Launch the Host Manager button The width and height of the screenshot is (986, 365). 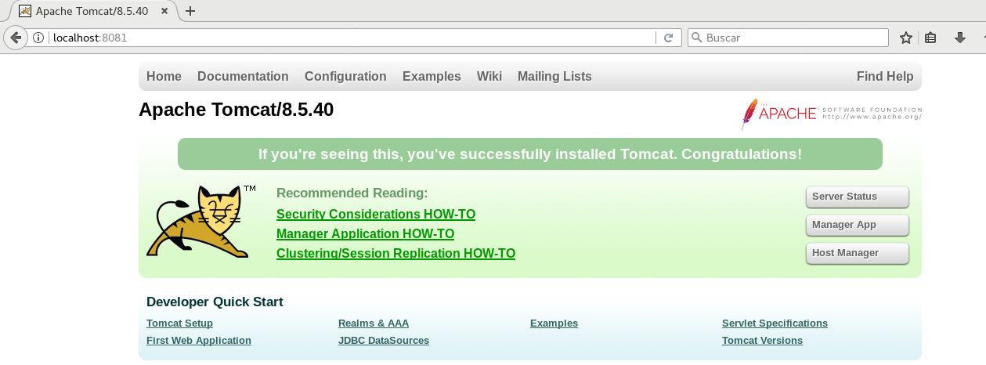pyautogui.click(x=857, y=253)
